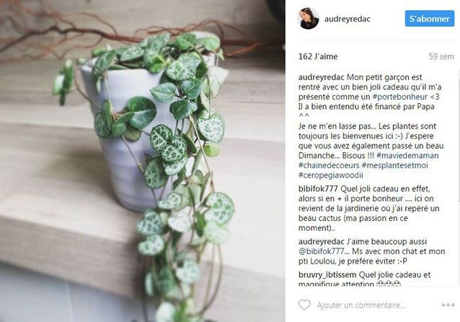Viewport: 460px width, 322px height.
Task: Open the @bibifok777 mention link
Action: (322, 251)
